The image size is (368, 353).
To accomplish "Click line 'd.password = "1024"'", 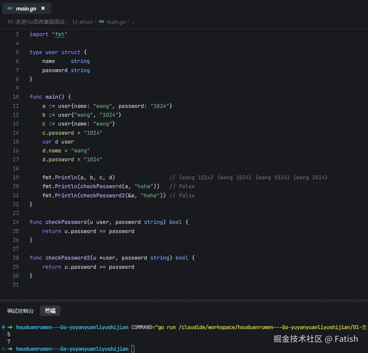I will tap(72, 160).
